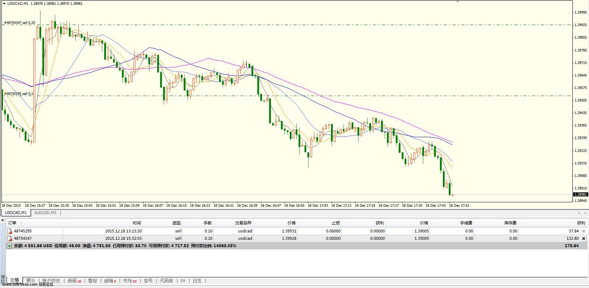Screen dimensions: 589x288
Task: Sort by the 时间 column header
Action: tap(103, 223)
